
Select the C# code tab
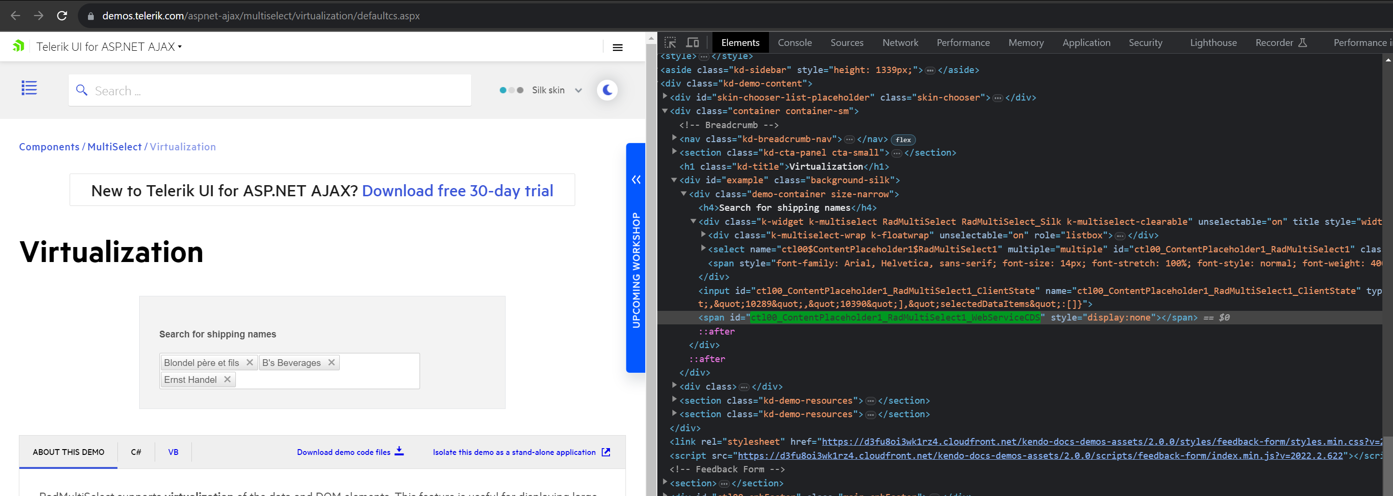pyautogui.click(x=136, y=452)
